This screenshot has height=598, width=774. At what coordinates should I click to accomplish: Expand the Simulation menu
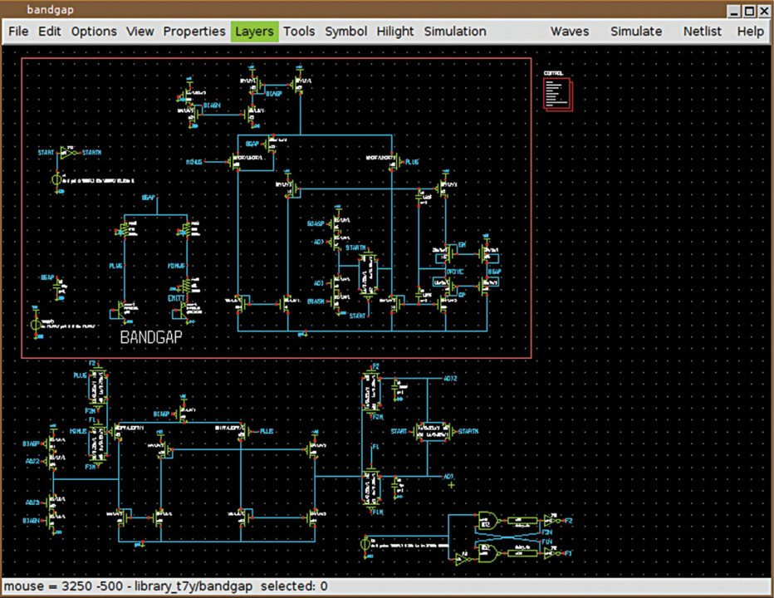click(455, 32)
